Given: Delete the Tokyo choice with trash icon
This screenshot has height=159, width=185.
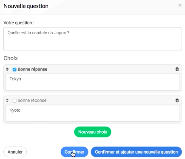Looking at the screenshot, I should click(x=177, y=69).
